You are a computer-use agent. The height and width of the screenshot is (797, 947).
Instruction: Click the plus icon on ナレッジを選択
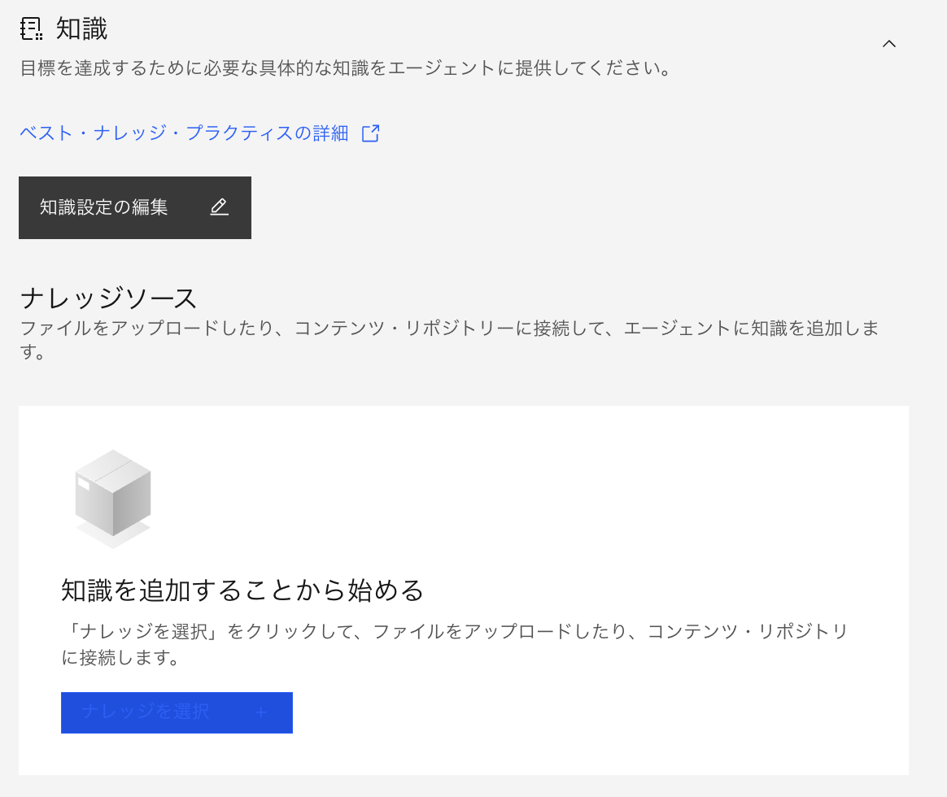pyautogui.click(x=261, y=712)
